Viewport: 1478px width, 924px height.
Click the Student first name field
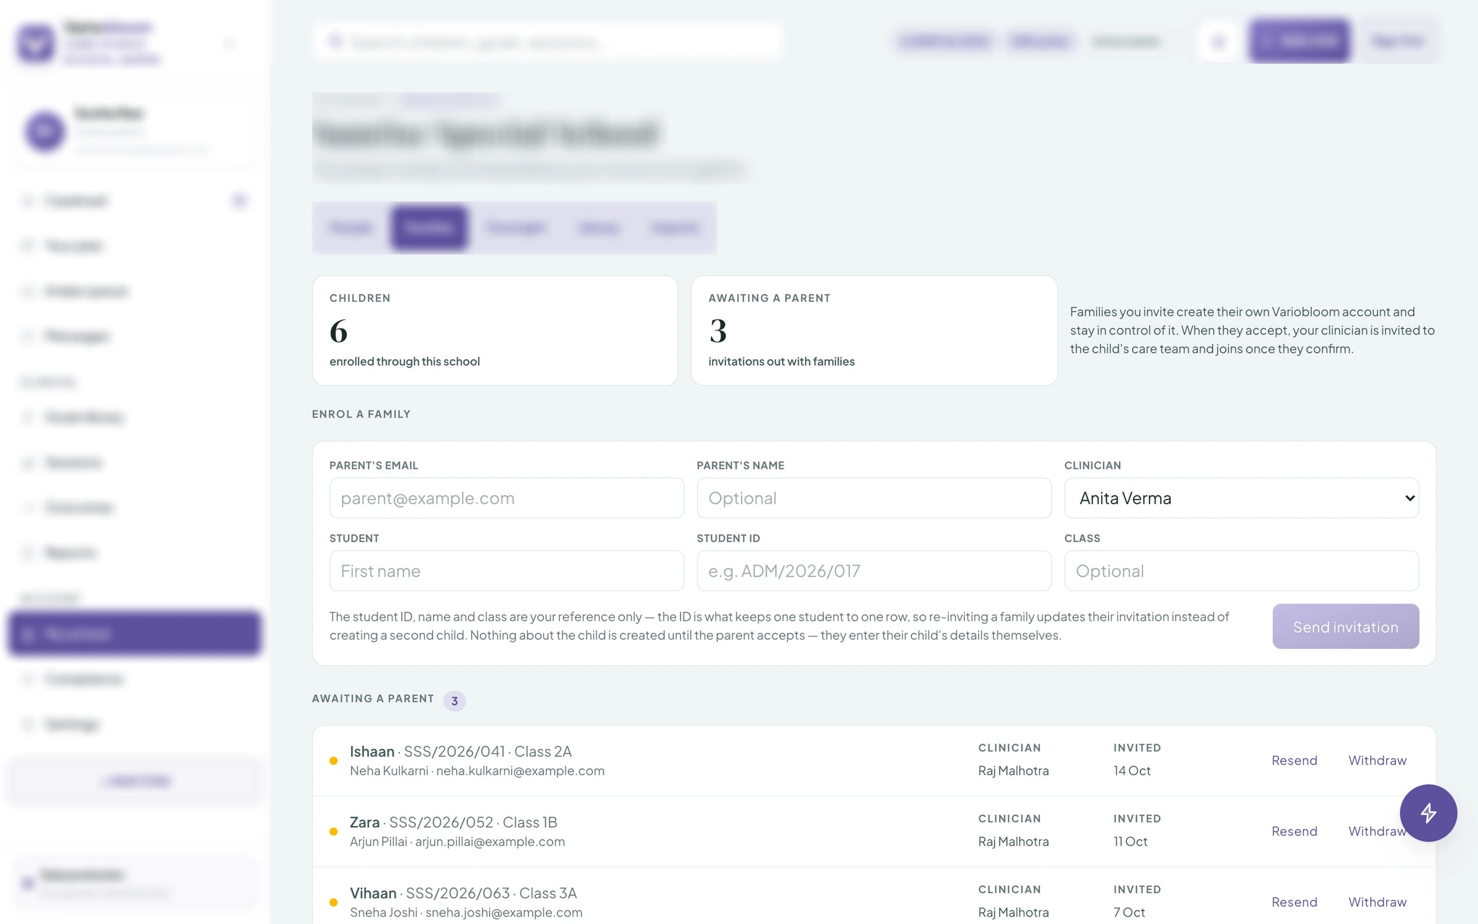506,570
